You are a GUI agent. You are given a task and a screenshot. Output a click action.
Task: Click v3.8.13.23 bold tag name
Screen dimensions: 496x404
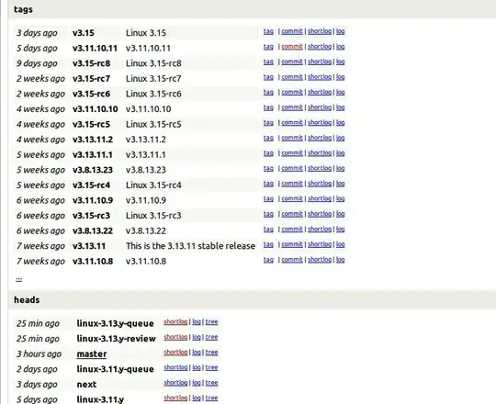click(x=93, y=170)
